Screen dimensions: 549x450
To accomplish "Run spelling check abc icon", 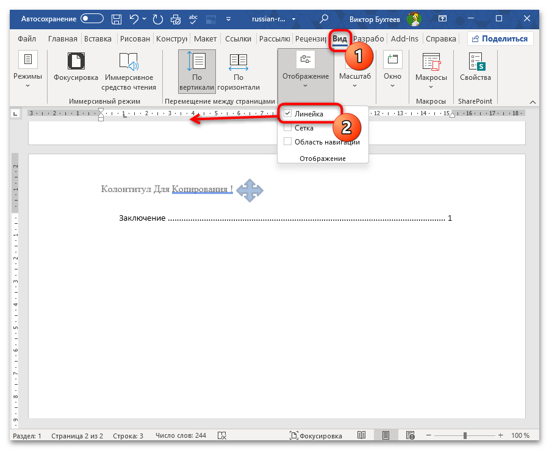I will tap(193, 19).
